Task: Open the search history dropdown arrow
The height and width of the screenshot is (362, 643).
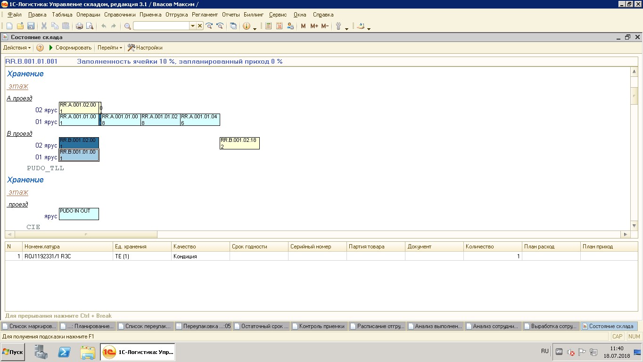Action: tap(192, 26)
